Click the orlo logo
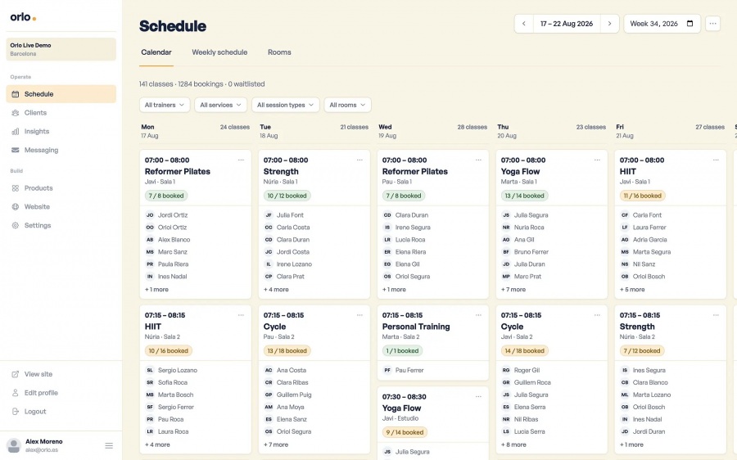The width and height of the screenshot is (737, 460). (23, 17)
